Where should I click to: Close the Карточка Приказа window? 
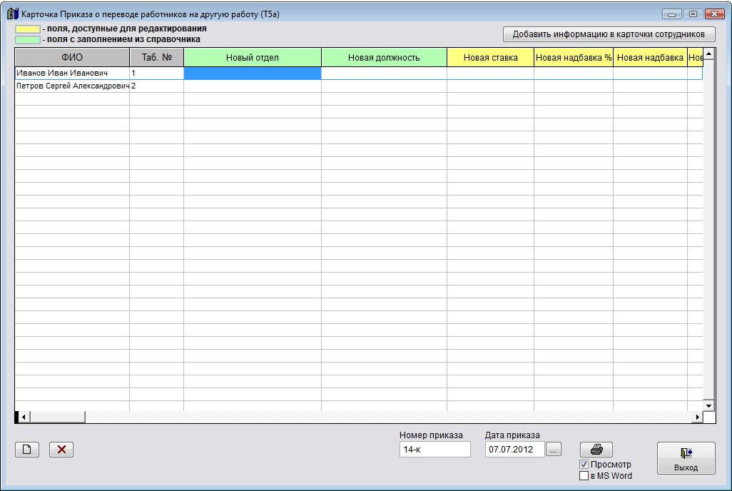coord(714,14)
